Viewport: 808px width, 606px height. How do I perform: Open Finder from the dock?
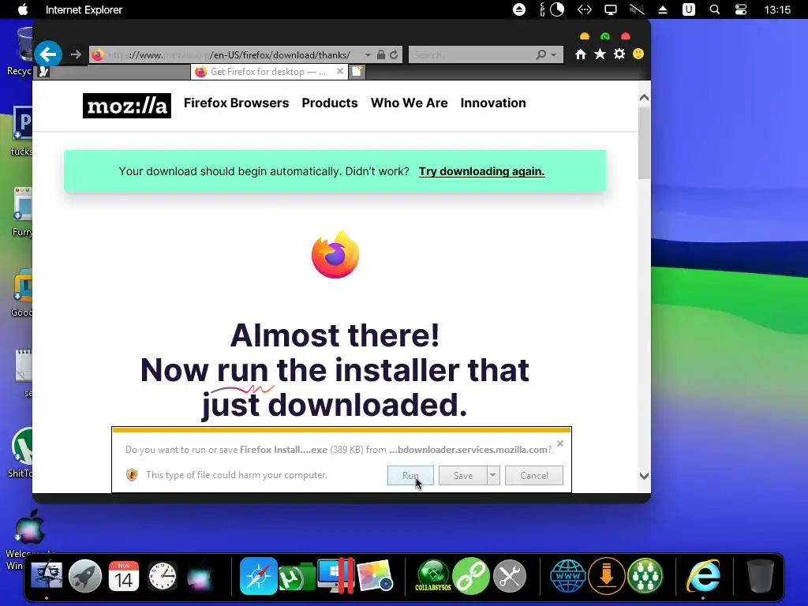pyautogui.click(x=47, y=575)
